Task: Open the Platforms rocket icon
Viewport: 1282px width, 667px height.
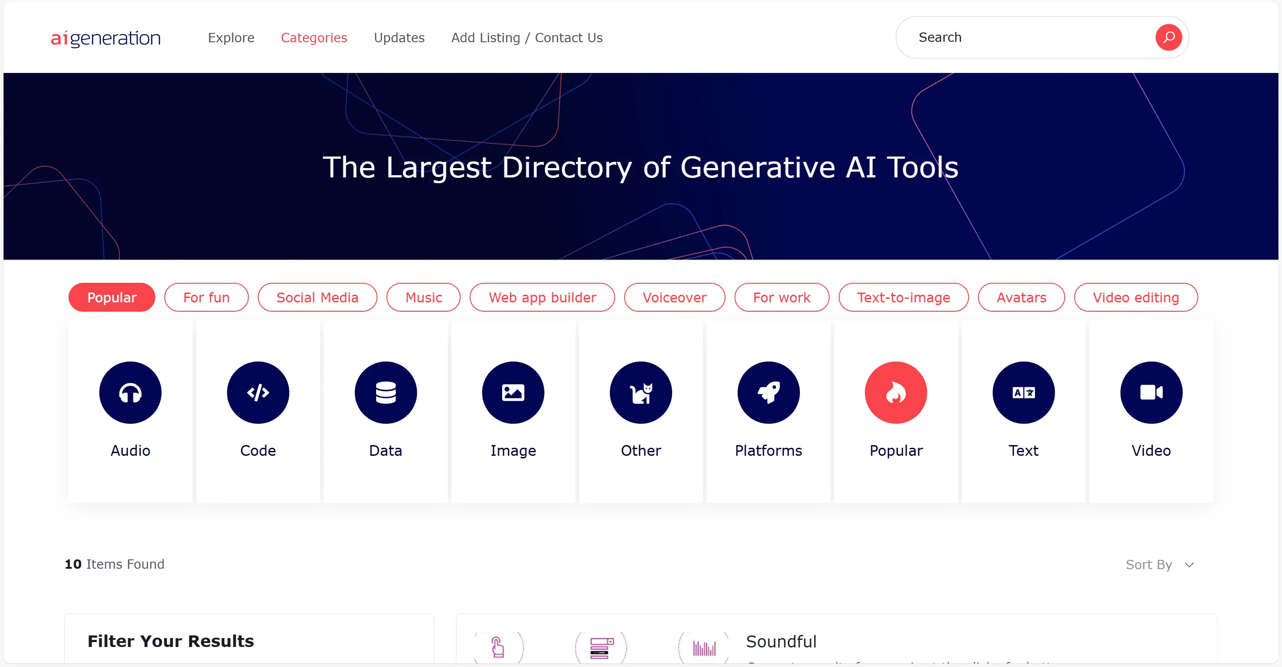Action: [x=768, y=393]
